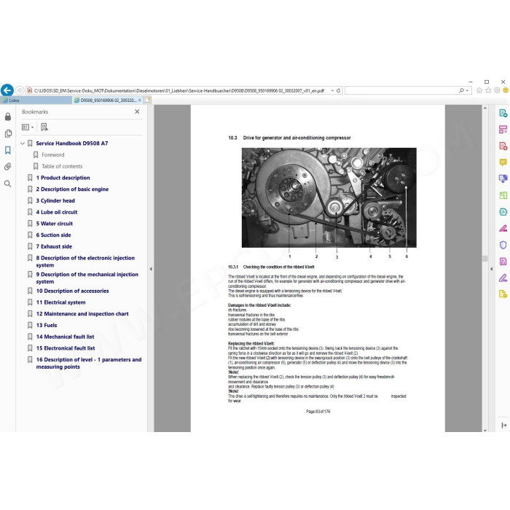Click the smiley feedback icon

(x=506, y=90)
